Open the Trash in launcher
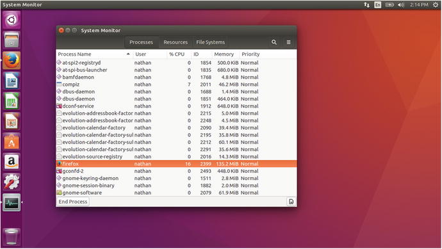 click(12, 237)
